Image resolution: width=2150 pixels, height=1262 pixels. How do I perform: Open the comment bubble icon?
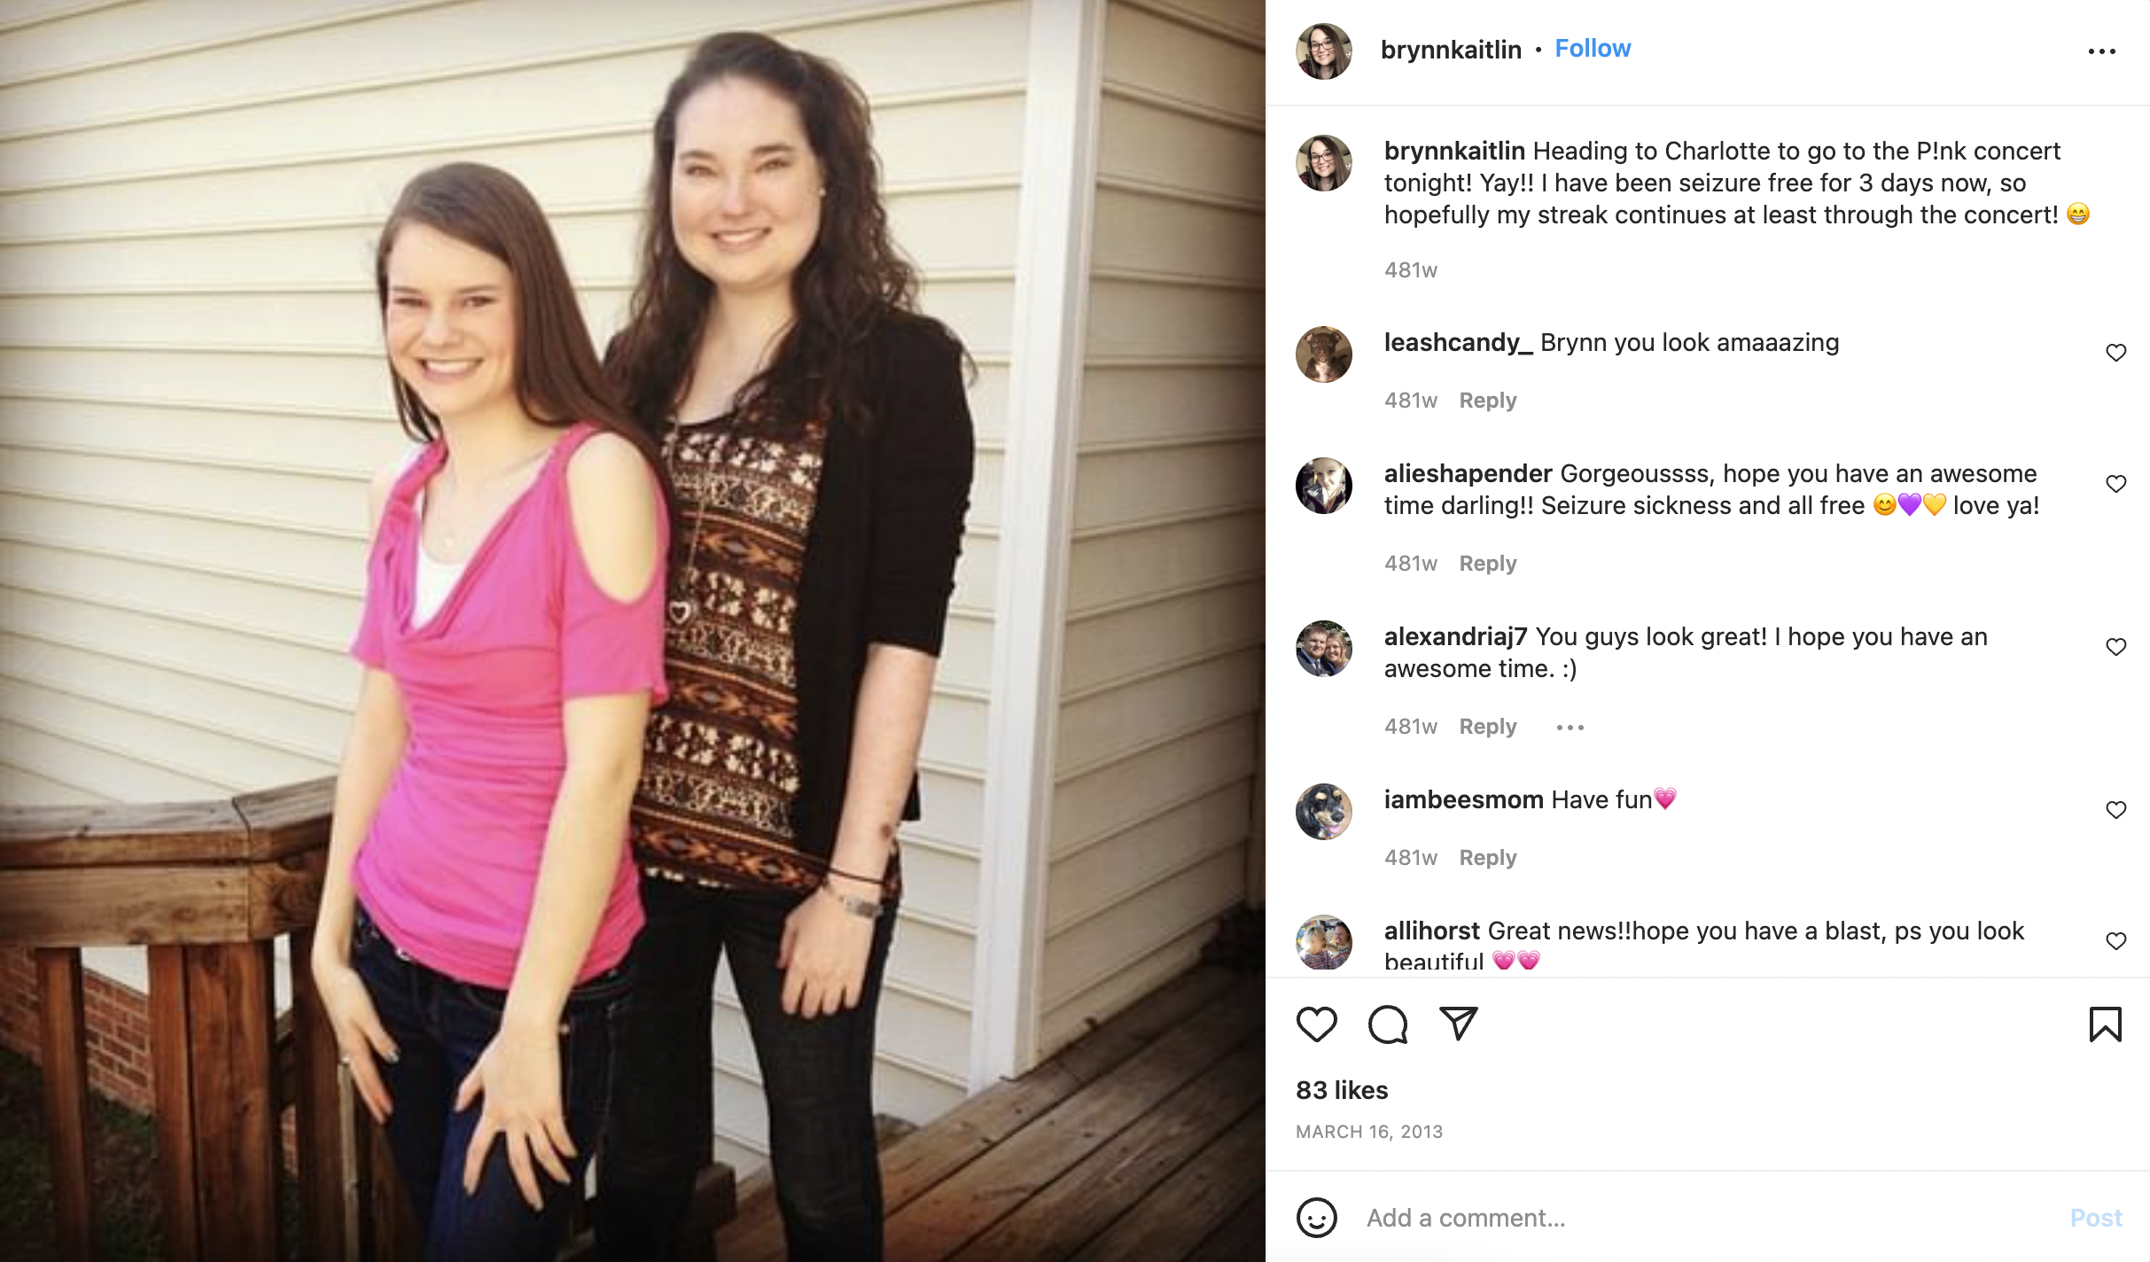[1387, 1024]
